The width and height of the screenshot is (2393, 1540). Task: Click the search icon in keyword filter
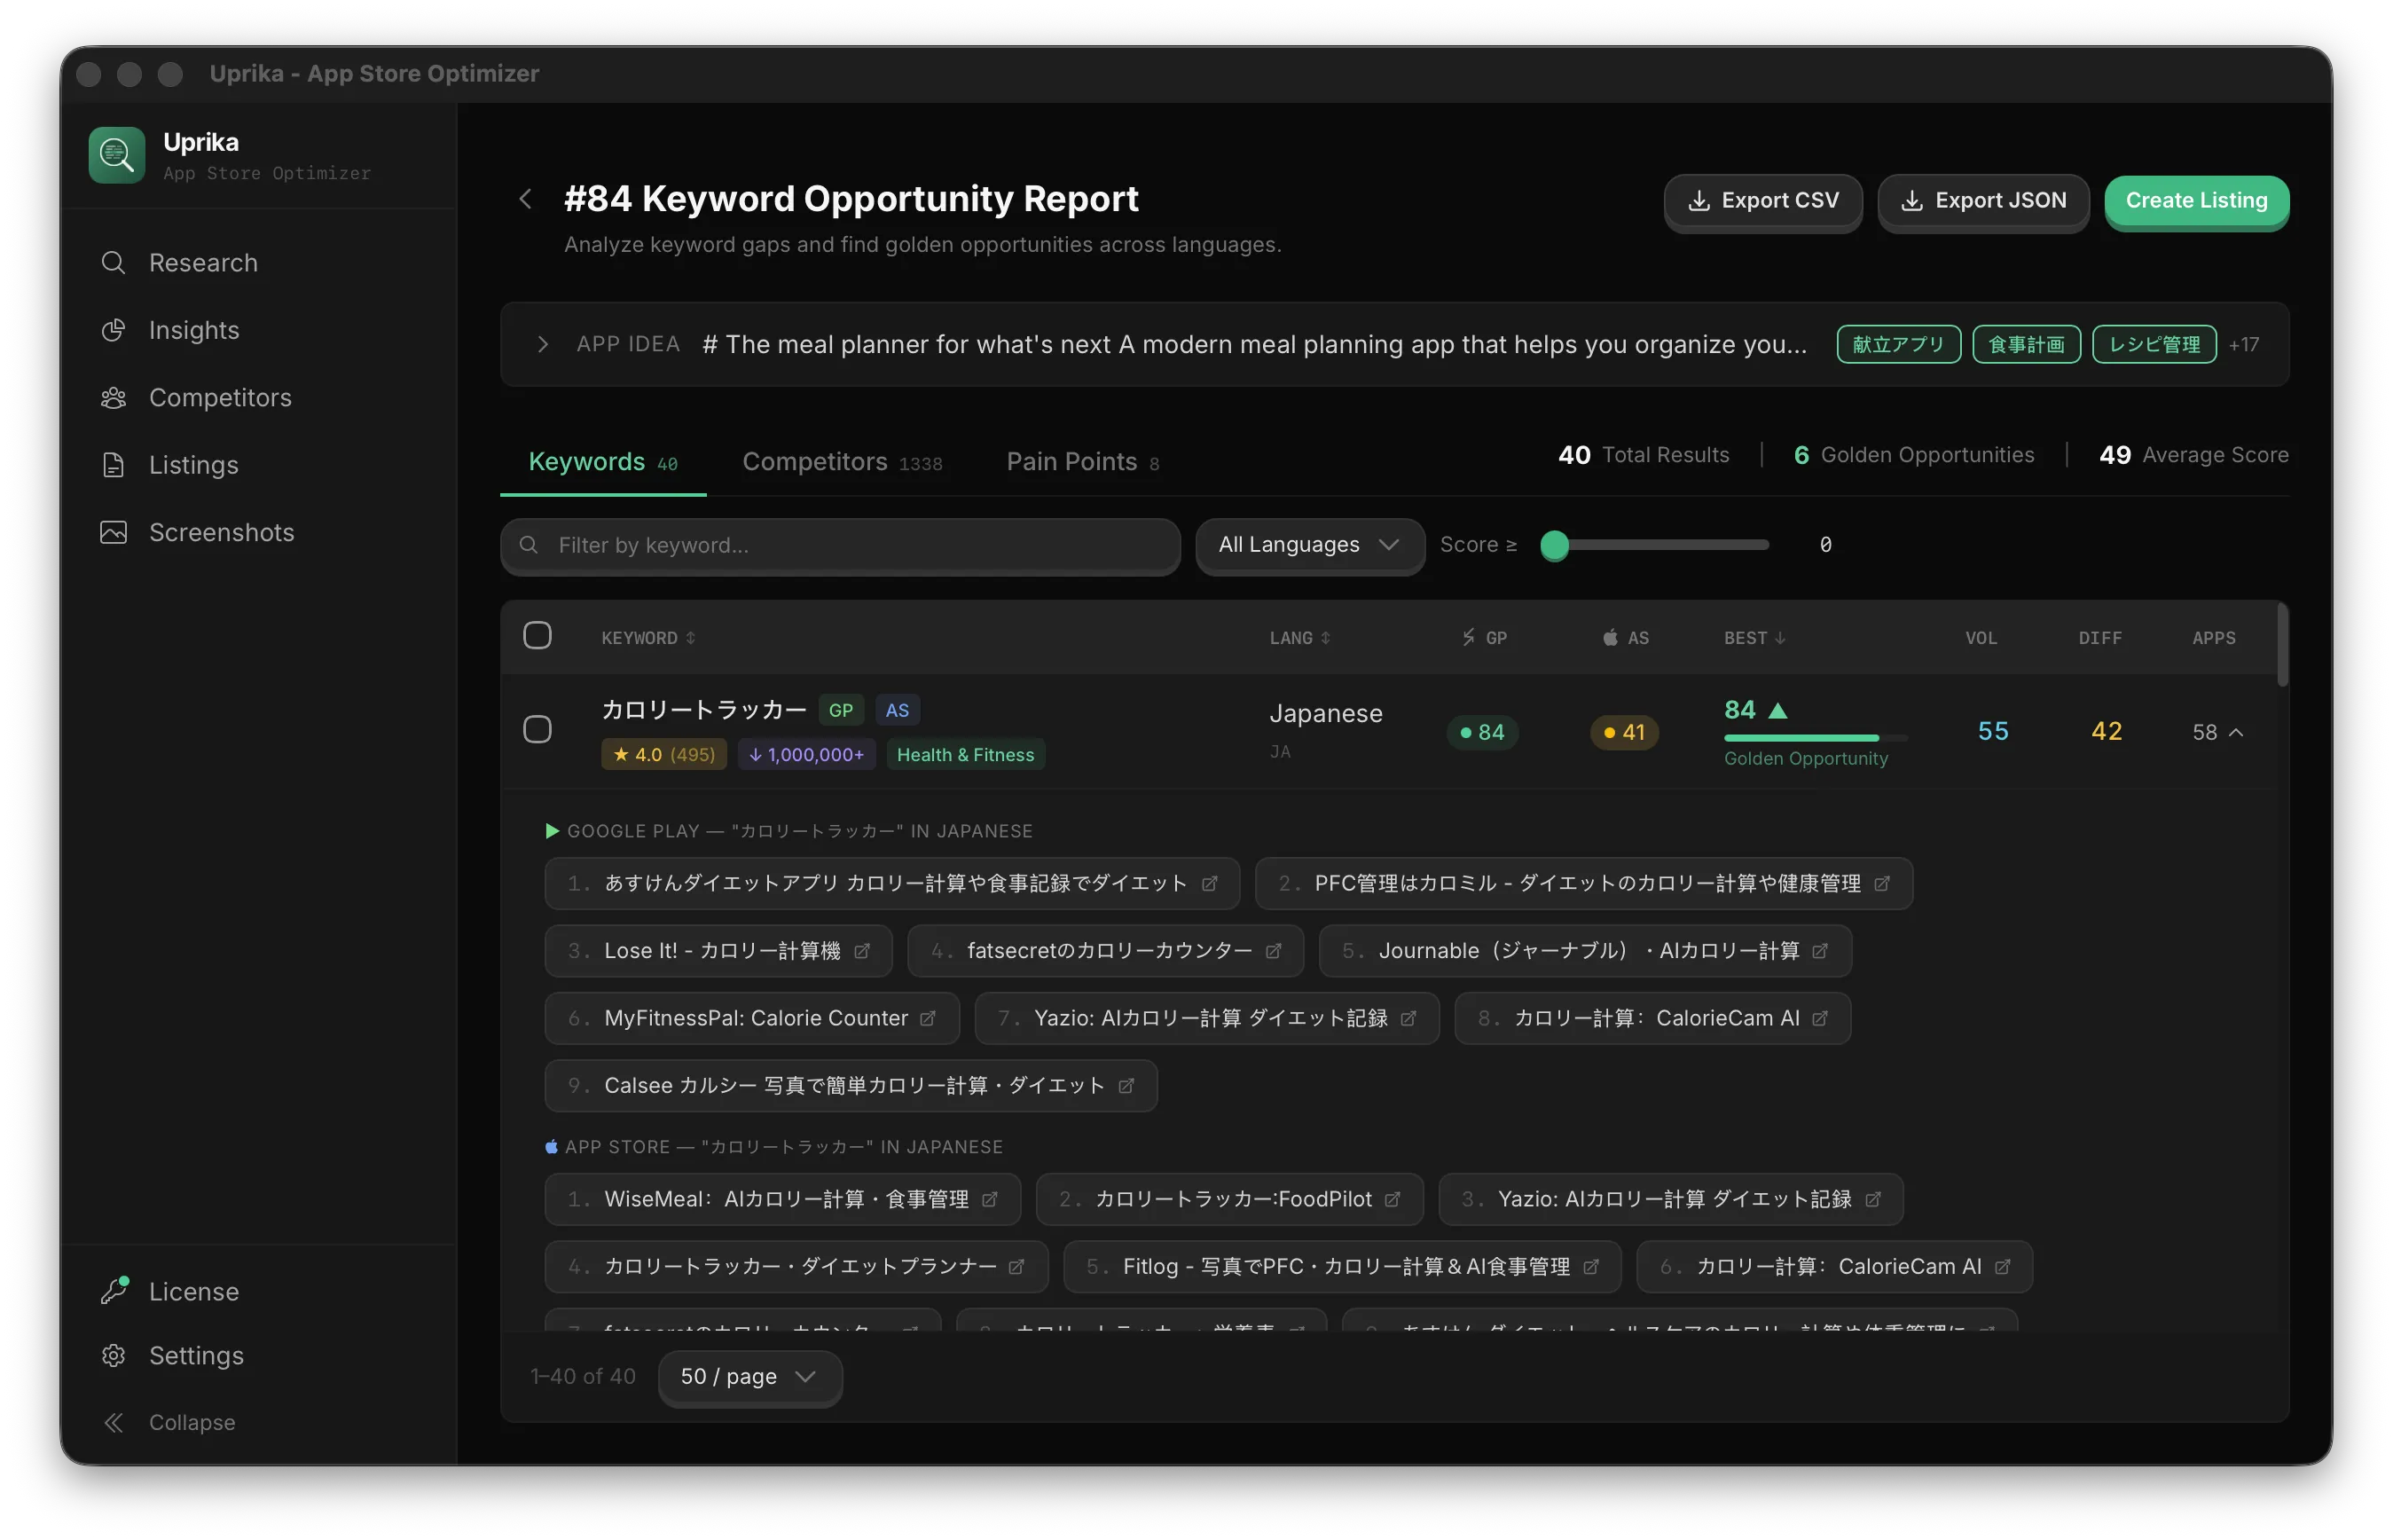pos(529,545)
